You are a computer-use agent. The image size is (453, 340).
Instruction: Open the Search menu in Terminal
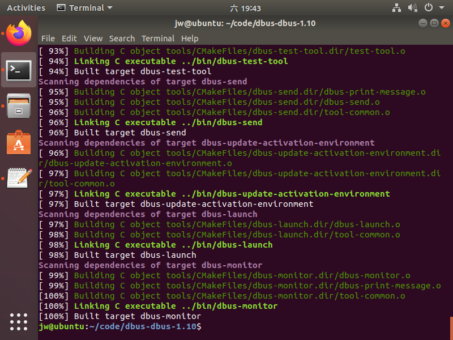coord(122,39)
